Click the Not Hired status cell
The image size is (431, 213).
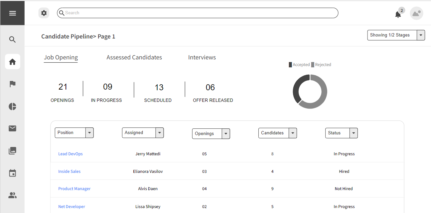(344, 189)
